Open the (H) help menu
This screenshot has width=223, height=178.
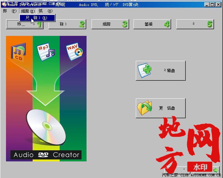(46, 11)
